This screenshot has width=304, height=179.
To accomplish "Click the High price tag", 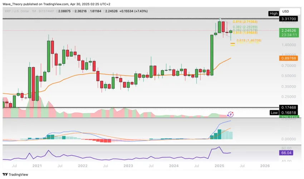I will click(x=274, y=14).
